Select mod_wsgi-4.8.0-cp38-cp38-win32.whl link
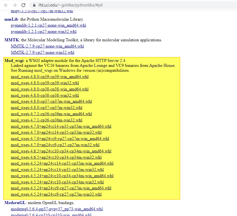This screenshot has height=216, width=237. (x=45, y=95)
